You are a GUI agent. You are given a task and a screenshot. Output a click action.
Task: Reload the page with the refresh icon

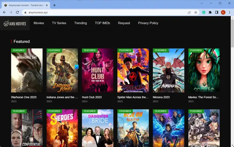[x=17, y=12]
